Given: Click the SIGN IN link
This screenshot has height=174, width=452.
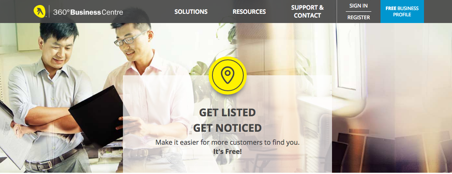Looking at the screenshot, I should pyautogui.click(x=358, y=6).
